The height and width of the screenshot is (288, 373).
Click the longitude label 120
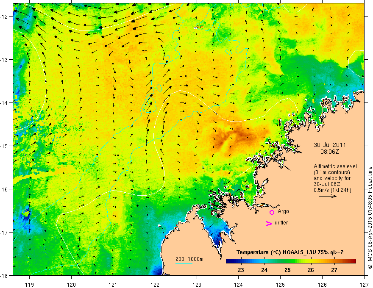click(71, 285)
